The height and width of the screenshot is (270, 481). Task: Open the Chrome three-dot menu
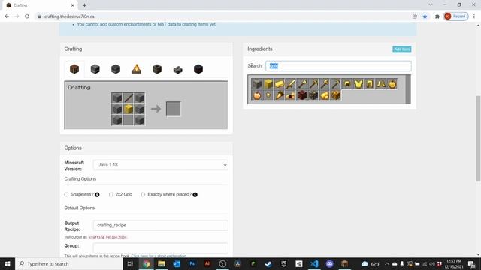(x=474, y=16)
